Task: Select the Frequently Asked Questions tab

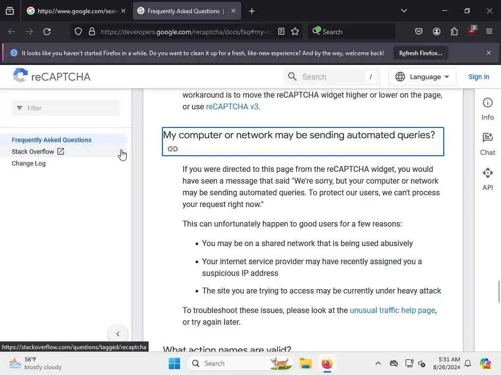Action: click(x=187, y=11)
